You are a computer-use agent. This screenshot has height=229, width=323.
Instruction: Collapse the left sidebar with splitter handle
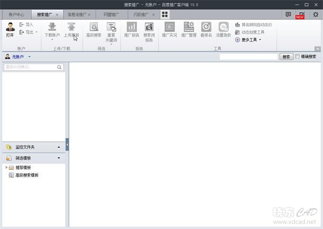pyautogui.click(x=67, y=144)
